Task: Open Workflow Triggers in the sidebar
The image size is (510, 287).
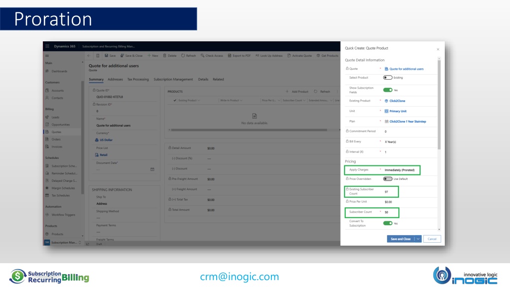Action: click(63, 215)
